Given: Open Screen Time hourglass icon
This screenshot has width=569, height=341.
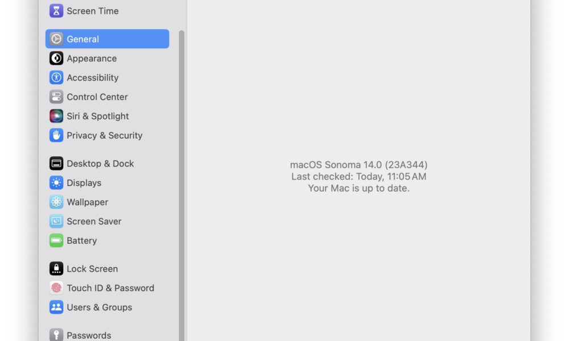Looking at the screenshot, I should [56, 11].
